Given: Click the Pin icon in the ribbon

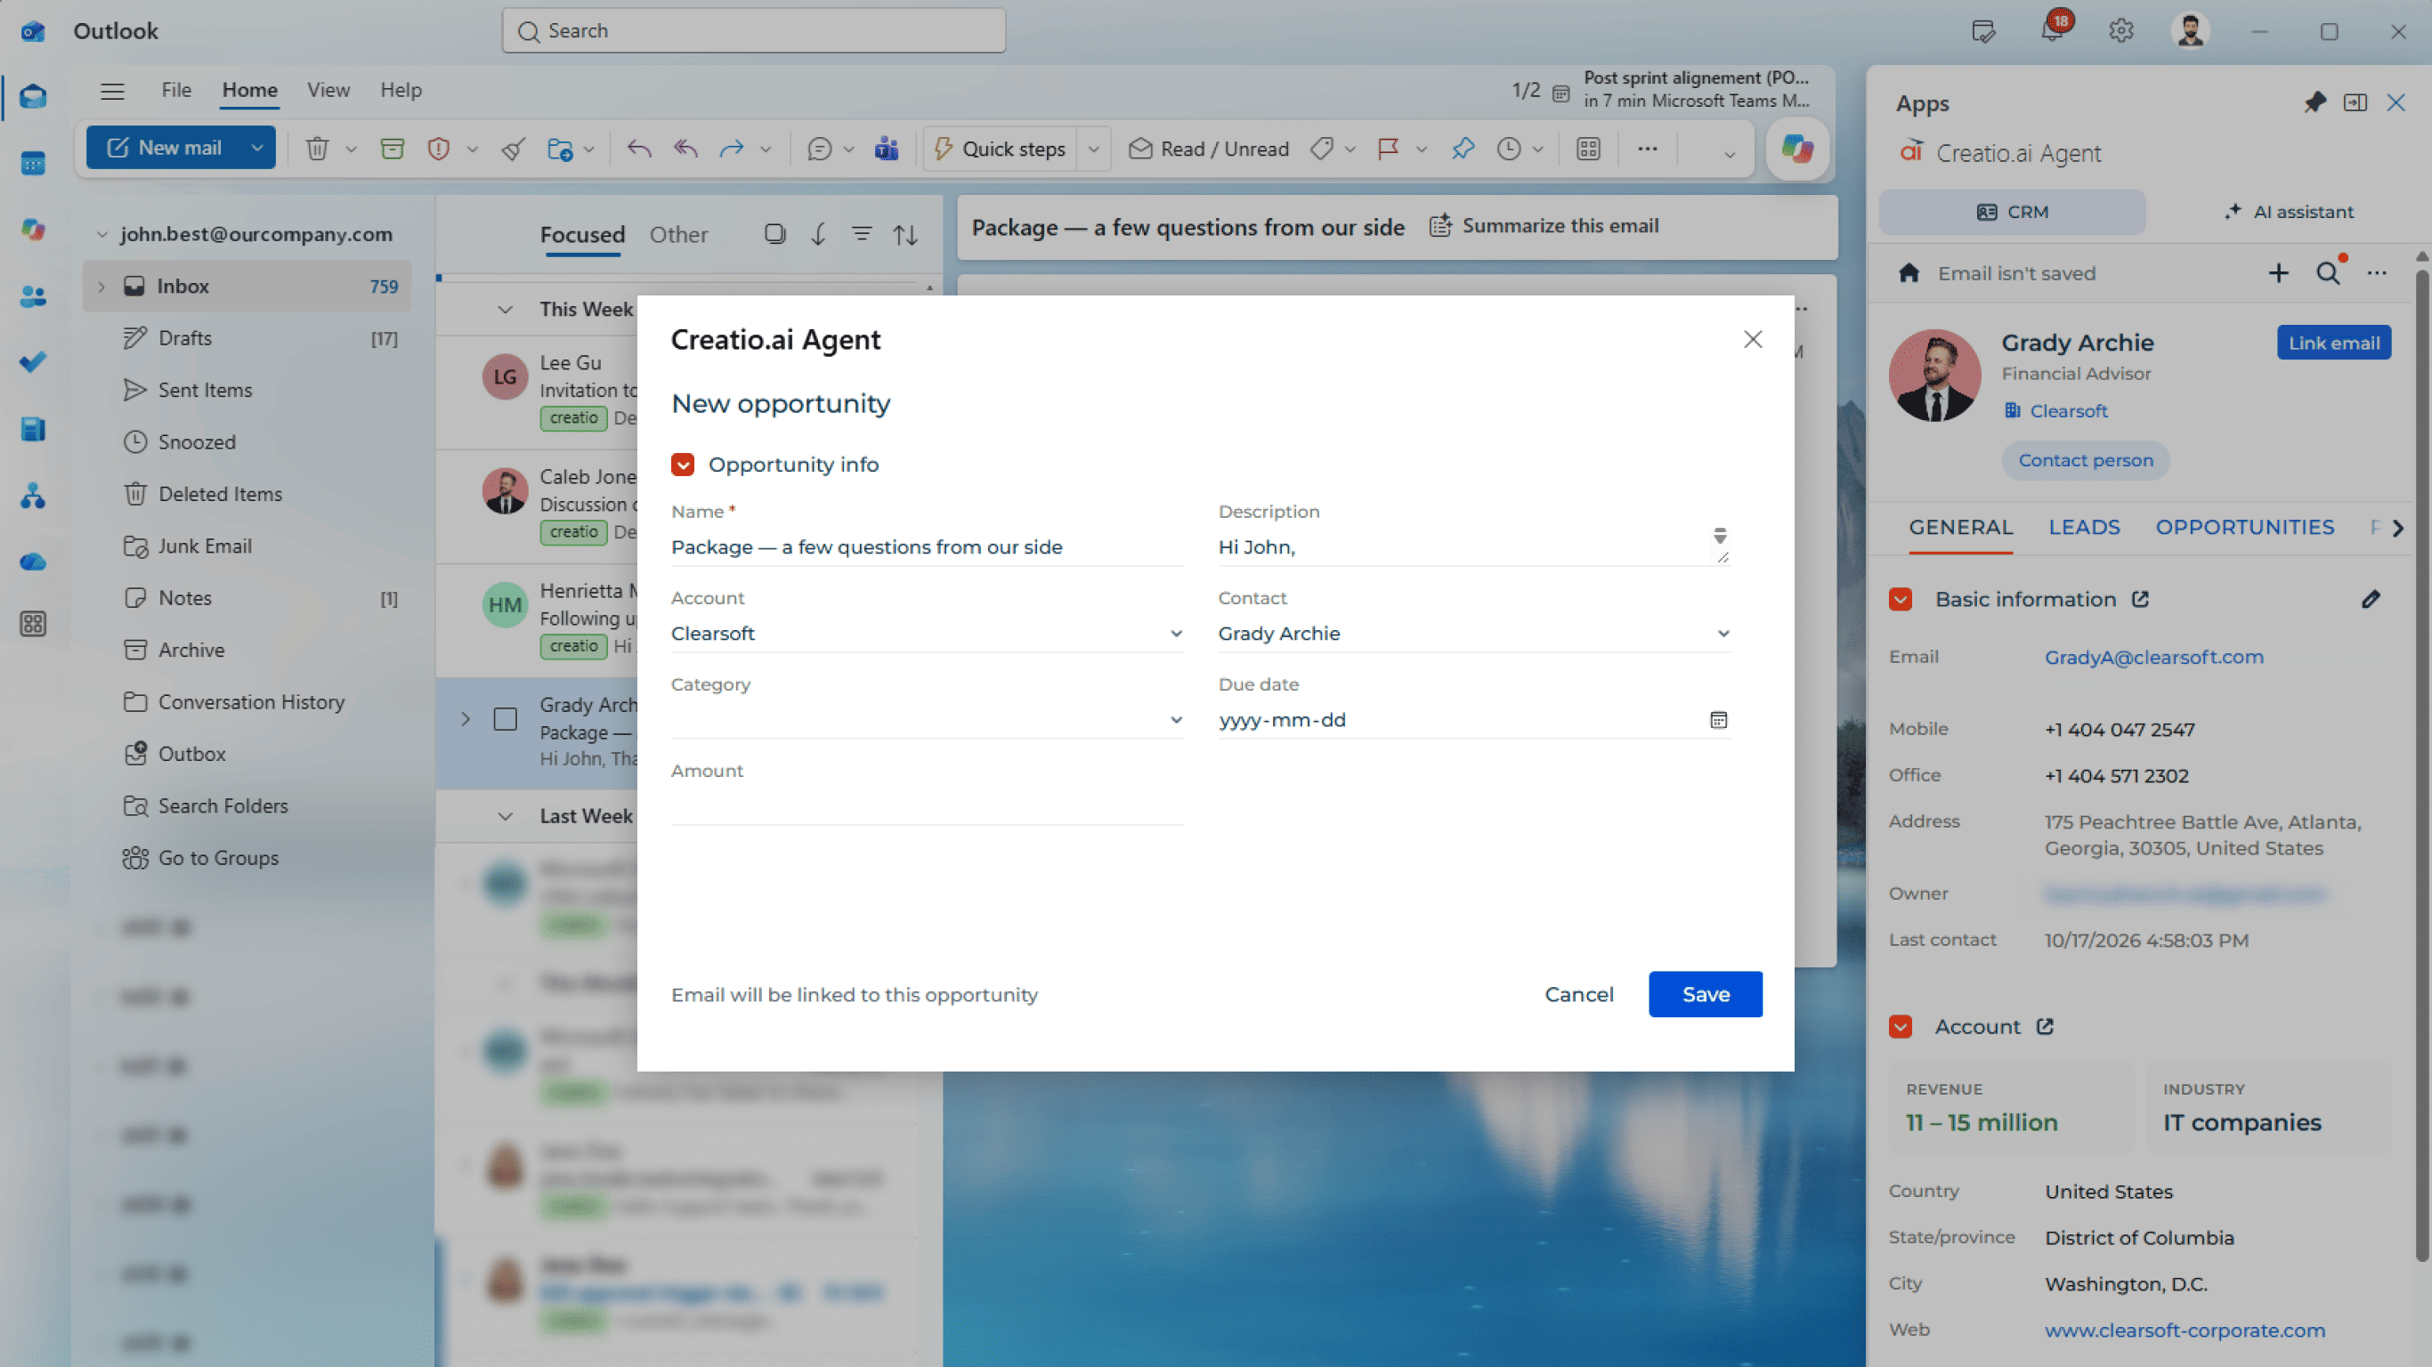Looking at the screenshot, I should tap(1463, 149).
